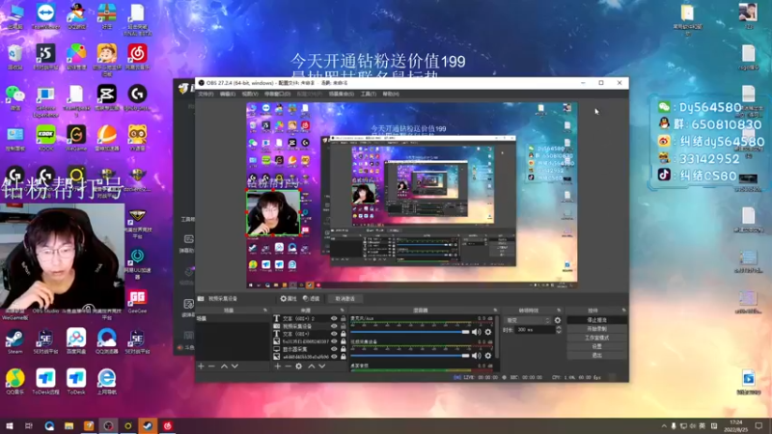
Task: Open the 视图(V) menu in OBS
Action: 250,94
